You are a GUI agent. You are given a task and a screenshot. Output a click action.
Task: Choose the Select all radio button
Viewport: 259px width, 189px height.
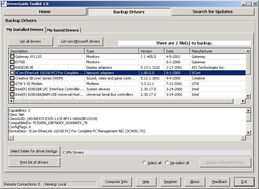(144, 163)
